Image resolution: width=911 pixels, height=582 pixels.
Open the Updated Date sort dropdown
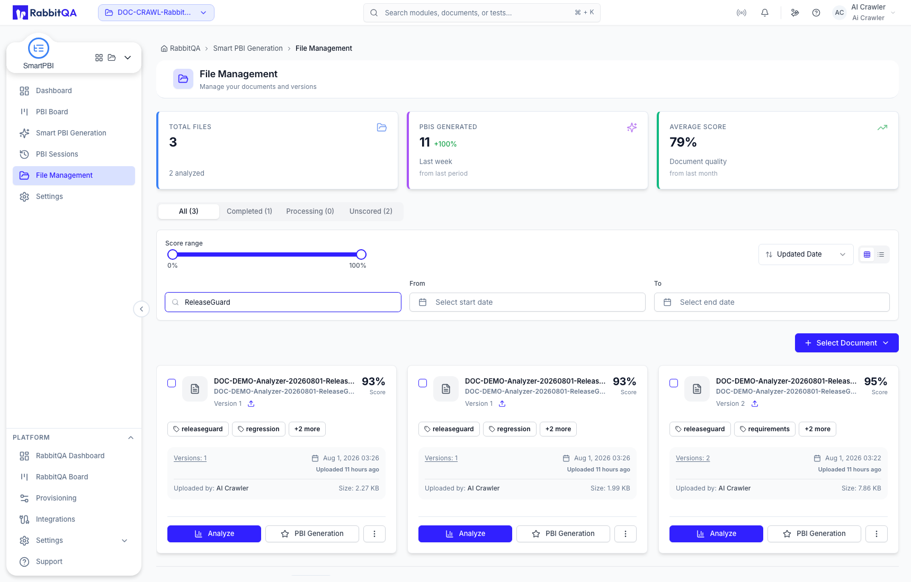tap(806, 254)
